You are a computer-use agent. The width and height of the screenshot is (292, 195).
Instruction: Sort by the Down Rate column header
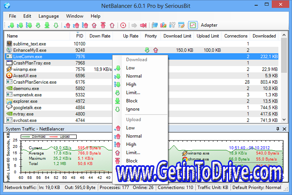[x=100, y=36]
